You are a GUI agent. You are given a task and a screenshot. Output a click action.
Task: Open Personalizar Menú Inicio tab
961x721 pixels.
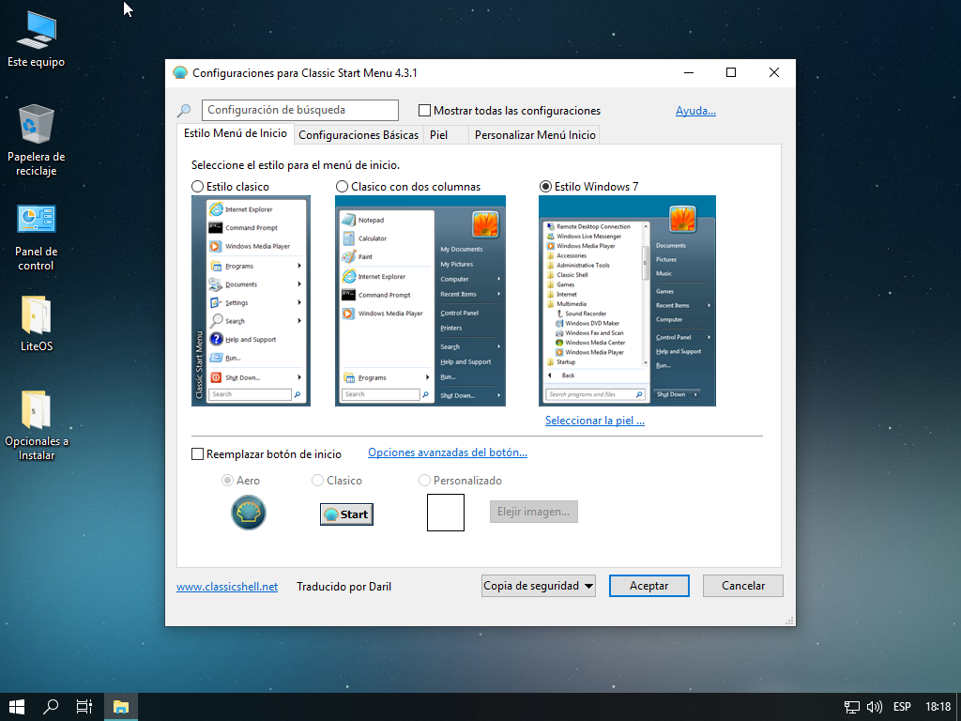[534, 135]
